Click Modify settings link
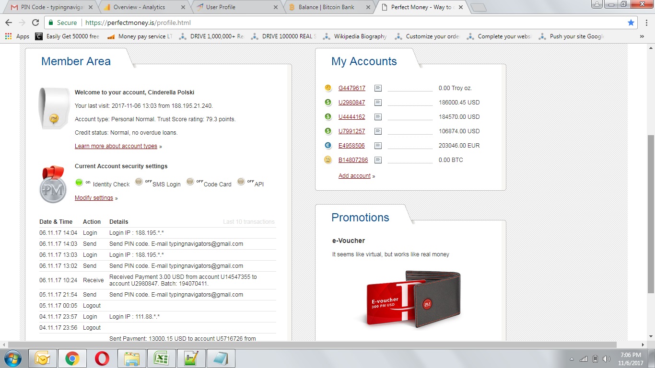Screen dimensions: 655x368 coord(94,198)
